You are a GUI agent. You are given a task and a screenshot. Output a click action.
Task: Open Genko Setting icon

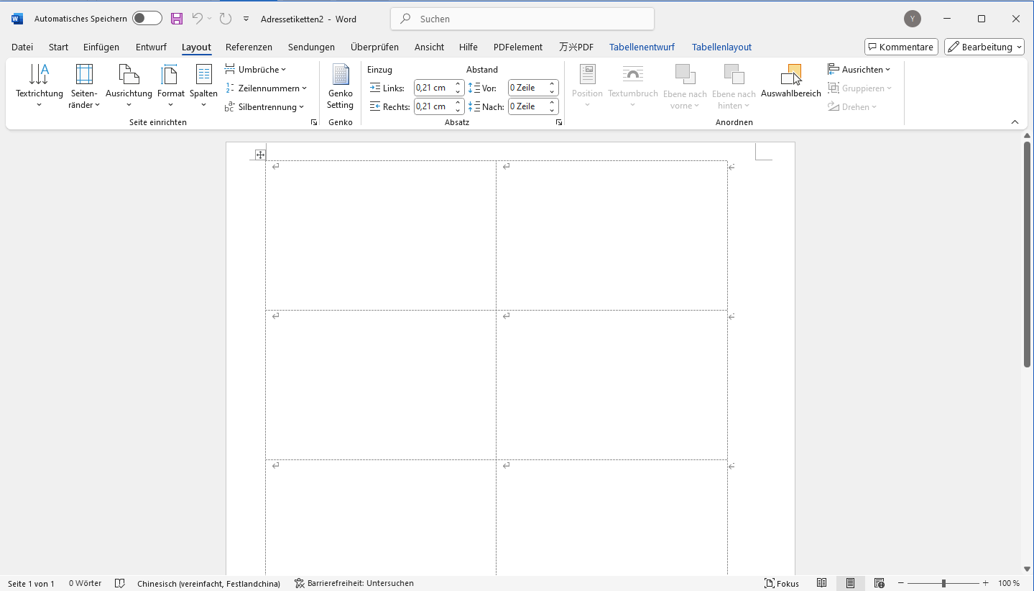tap(340, 75)
